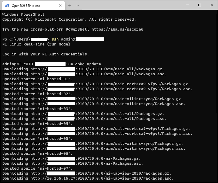Click the "Updated source 'ni-hosted-07'" line

(x=38, y=168)
